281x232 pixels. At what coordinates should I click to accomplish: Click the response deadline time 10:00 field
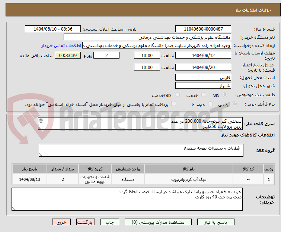[x=147, y=55]
